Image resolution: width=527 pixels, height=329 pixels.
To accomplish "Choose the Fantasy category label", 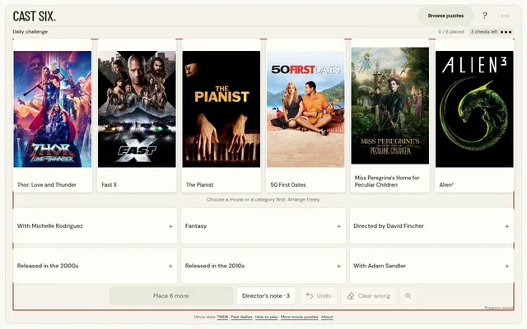I will pos(196,226).
